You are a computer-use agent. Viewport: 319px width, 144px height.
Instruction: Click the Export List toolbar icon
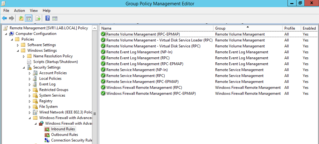pyautogui.click(x=38, y=18)
